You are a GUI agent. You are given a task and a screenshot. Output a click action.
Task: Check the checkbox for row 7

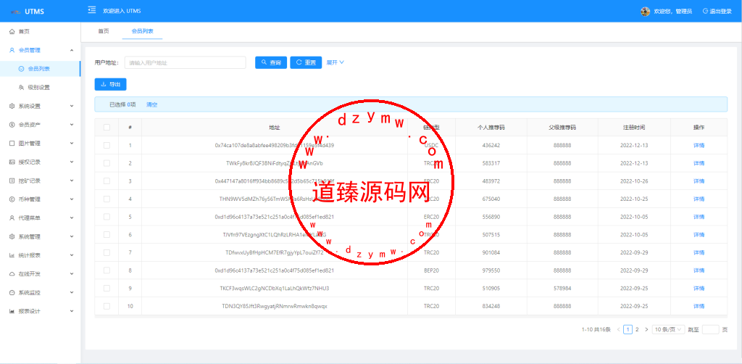pyautogui.click(x=107, y=253)
